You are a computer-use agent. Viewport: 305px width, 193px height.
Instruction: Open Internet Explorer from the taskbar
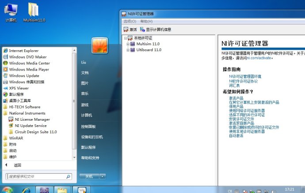[26, 190]
